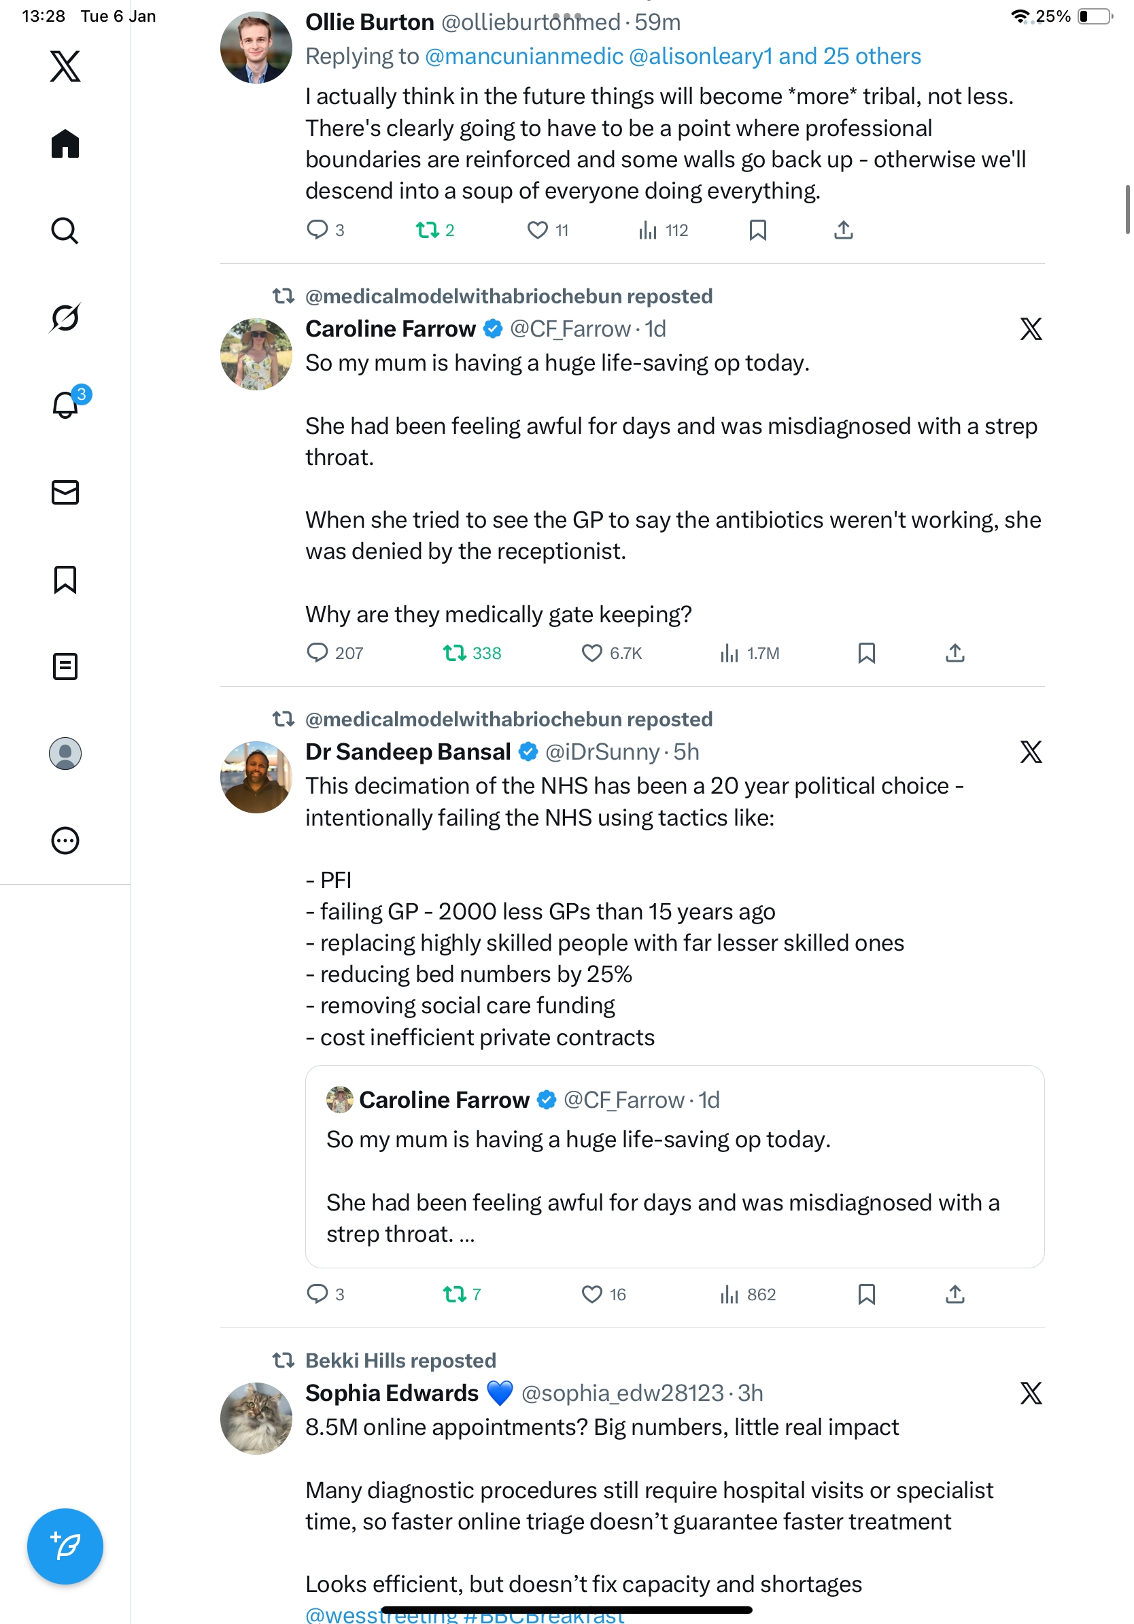Open Grok options on Sophia Edwards' post

[x=1030, y=1393]
